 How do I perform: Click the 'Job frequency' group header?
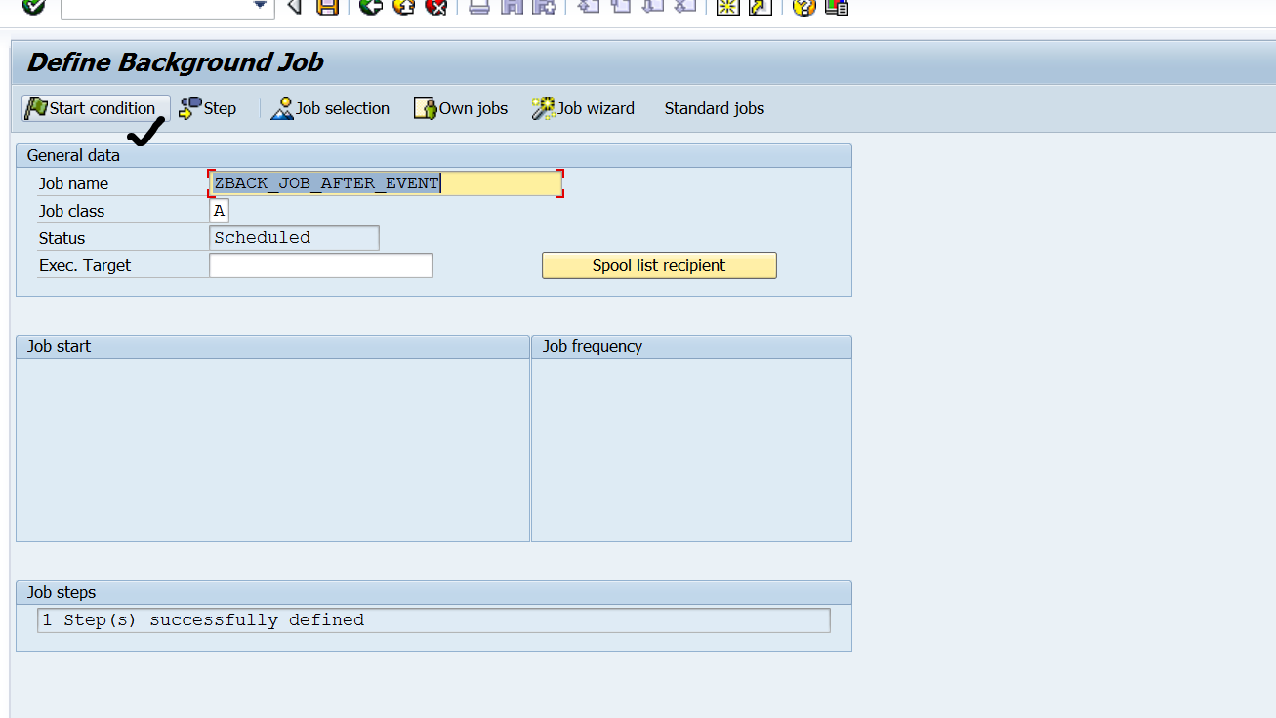[x=593, y=346]
